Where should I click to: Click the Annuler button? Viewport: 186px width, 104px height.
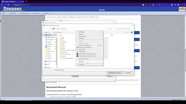128,73
